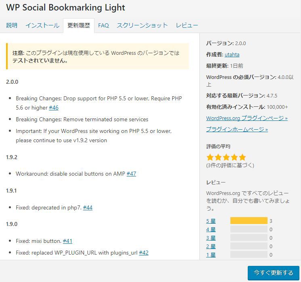This screenshot has height=282, width=301.
Task: Open issue link #41
Action: (67, 241)
